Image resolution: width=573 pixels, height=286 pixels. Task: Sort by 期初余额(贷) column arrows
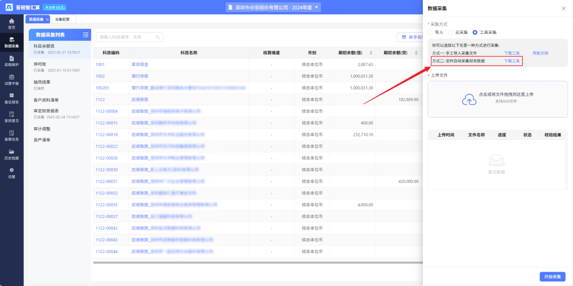tap(416, 53)
